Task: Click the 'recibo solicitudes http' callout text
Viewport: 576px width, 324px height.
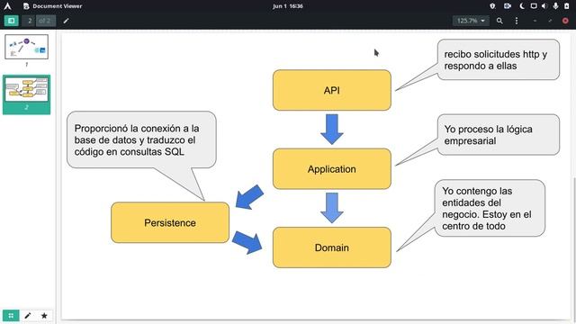Action: [495, 60]
